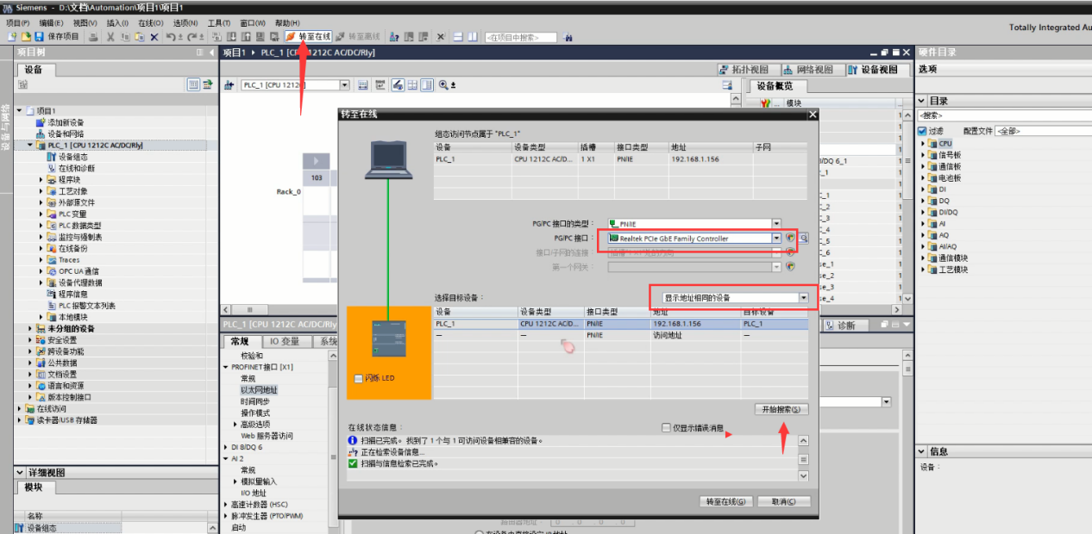The image size is (1092, 534).
Task: Click the undo arrow icon in the toolbar
Action: tap(171, 37)
